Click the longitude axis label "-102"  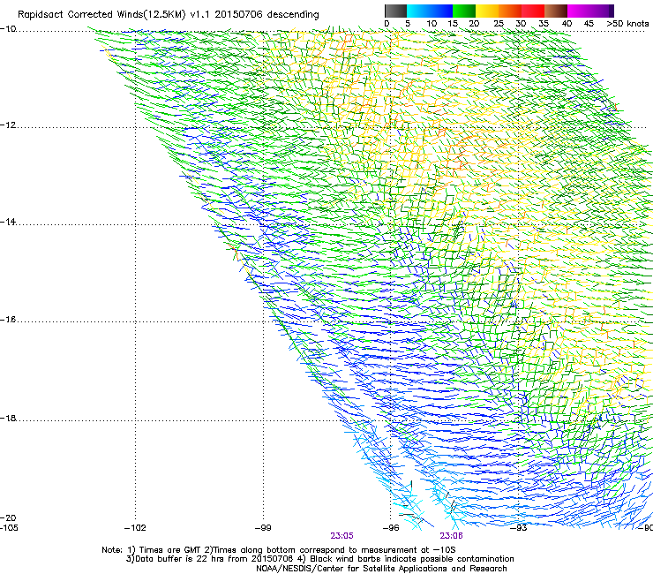tap(135, 528)
